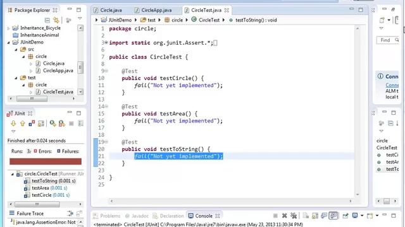Click Remove Launch icon in Console
405x227 pixels.
point(284,216)
